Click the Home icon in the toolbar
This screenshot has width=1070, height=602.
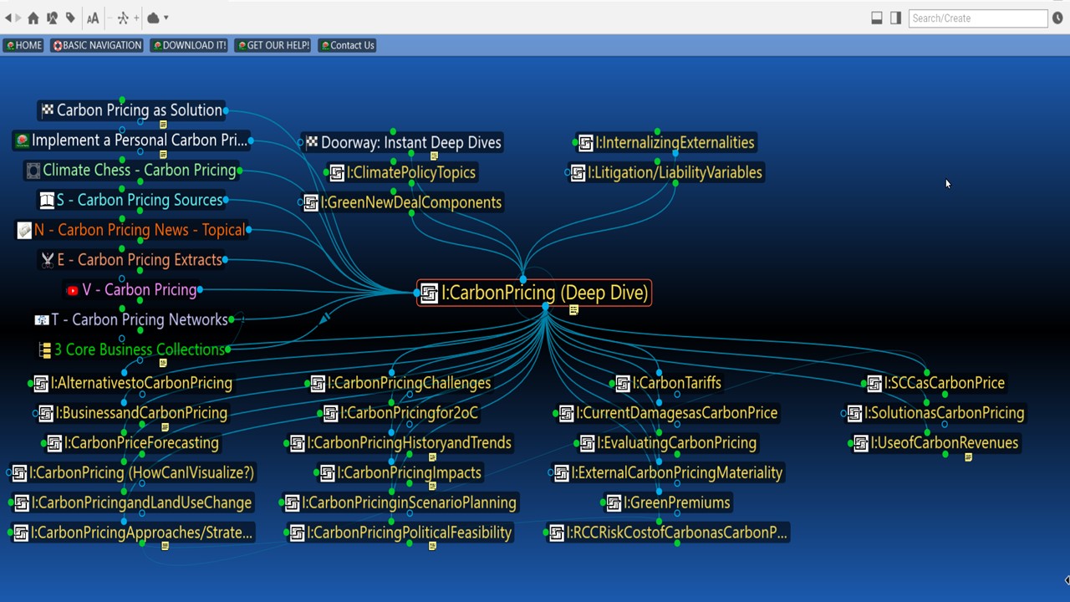point(33,18)
